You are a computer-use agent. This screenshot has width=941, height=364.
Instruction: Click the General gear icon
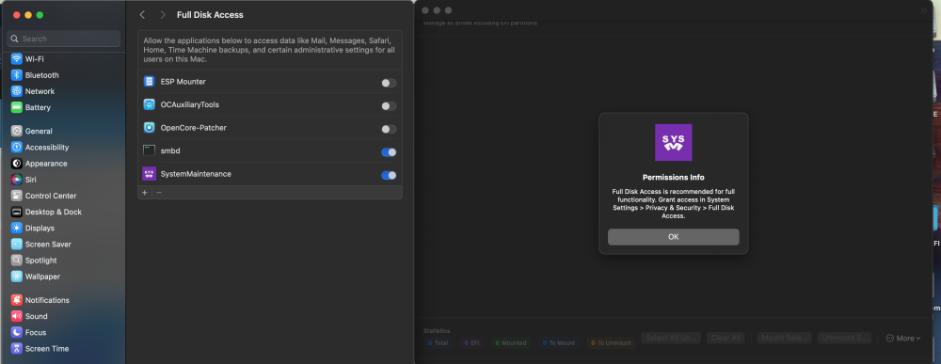tap(16, 132)
